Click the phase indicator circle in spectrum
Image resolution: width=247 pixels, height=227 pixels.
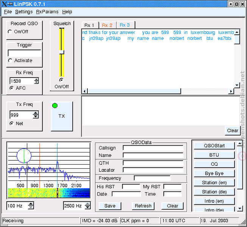click(x=24, y=155)
